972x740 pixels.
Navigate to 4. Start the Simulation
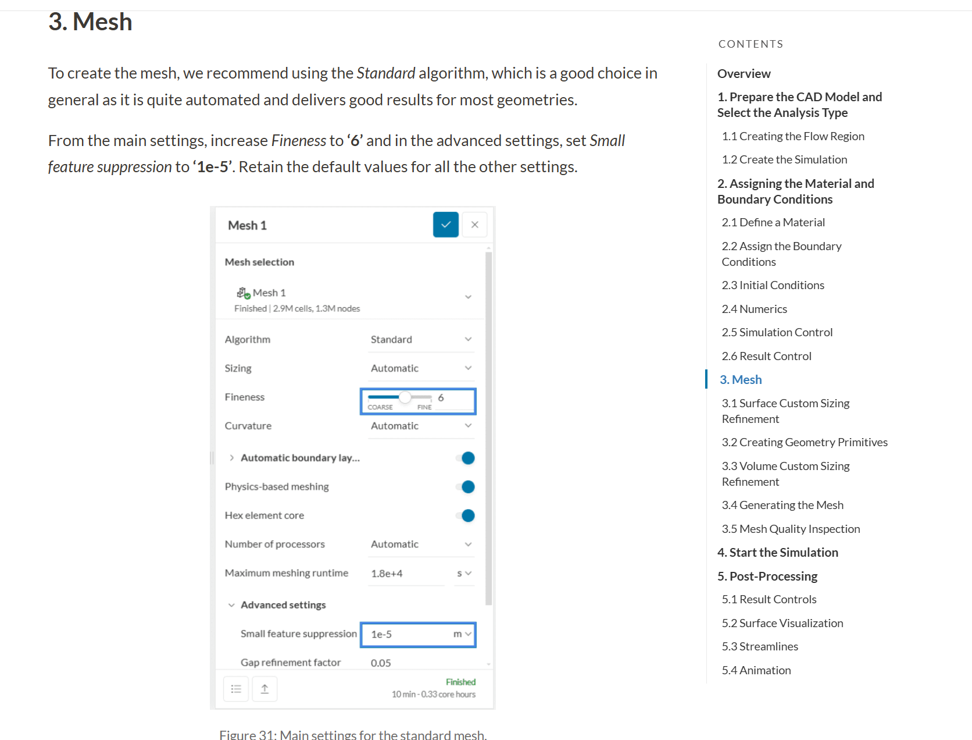tap(778, 552)
